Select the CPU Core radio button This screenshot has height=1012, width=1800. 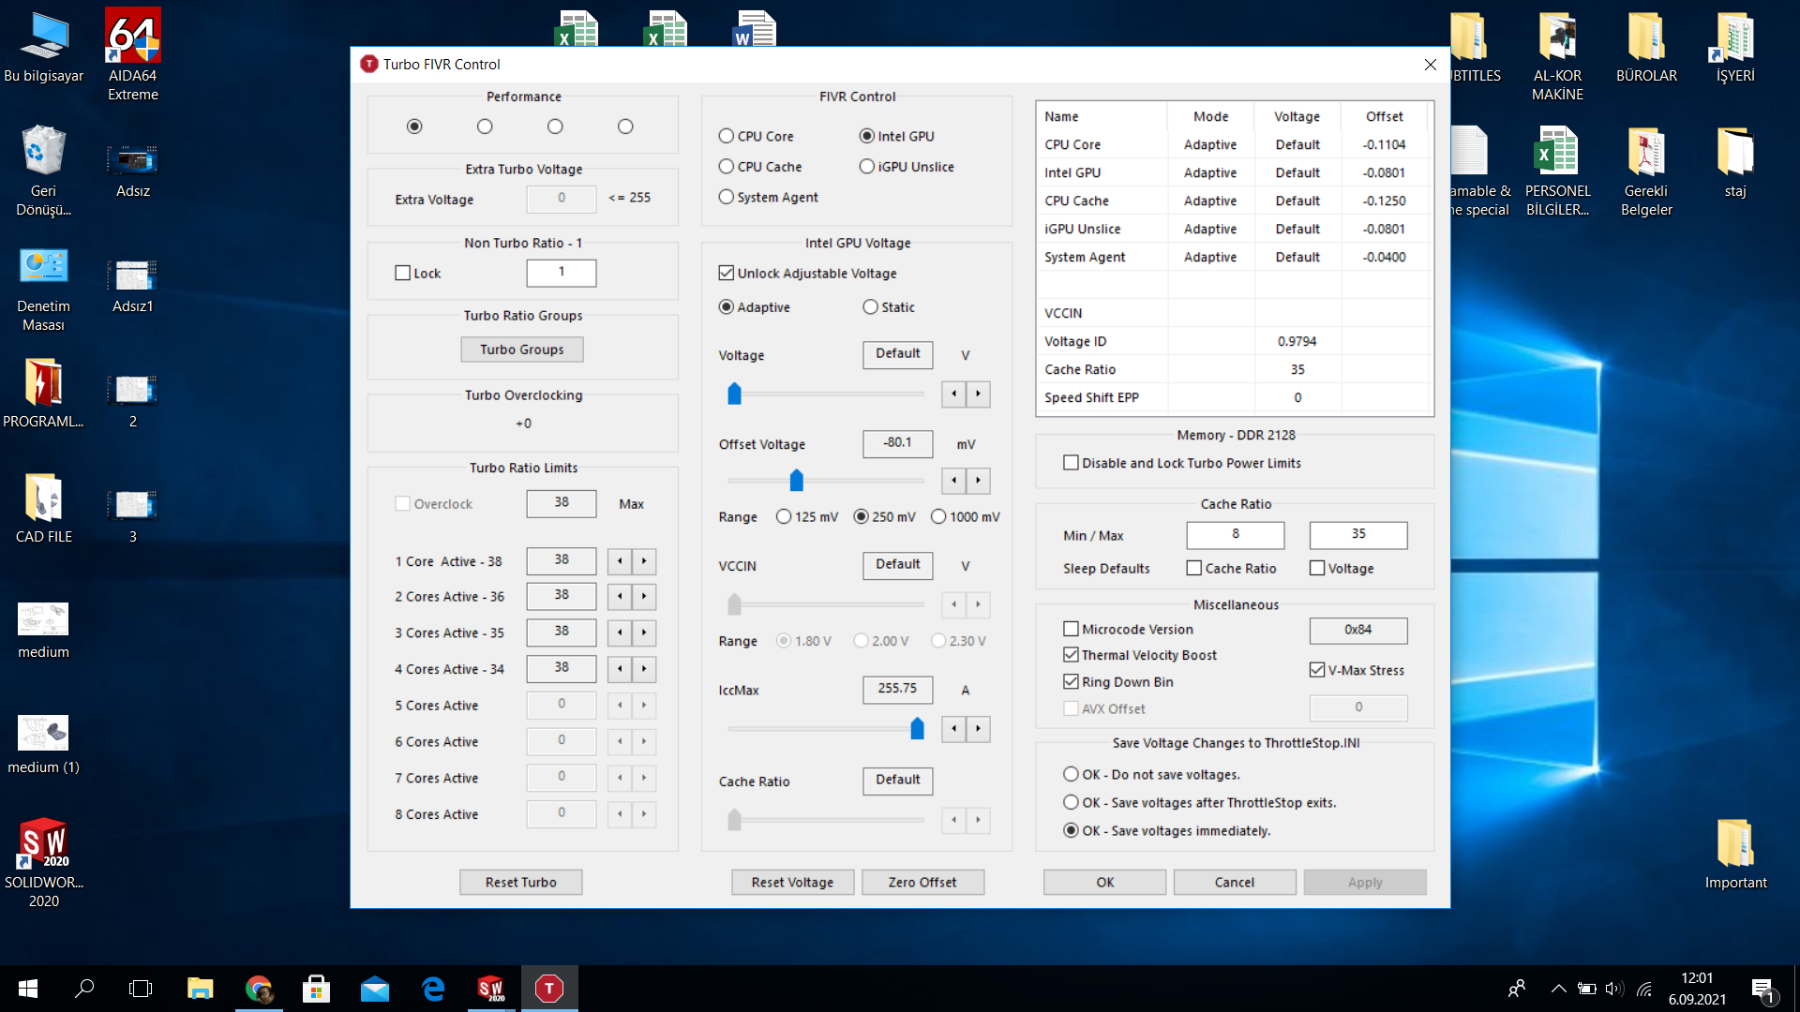point(727,136)
